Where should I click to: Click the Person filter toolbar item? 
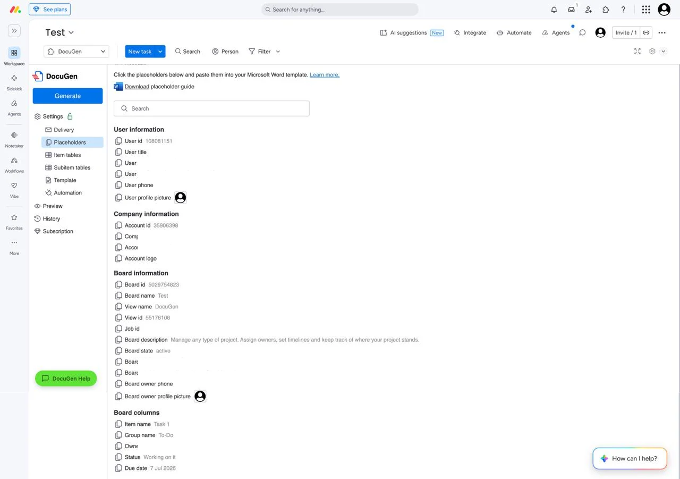click(225, 52)
